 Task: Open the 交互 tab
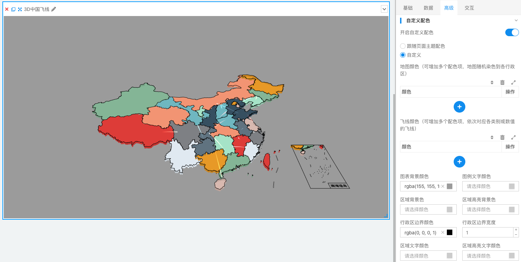click(469, 8)
